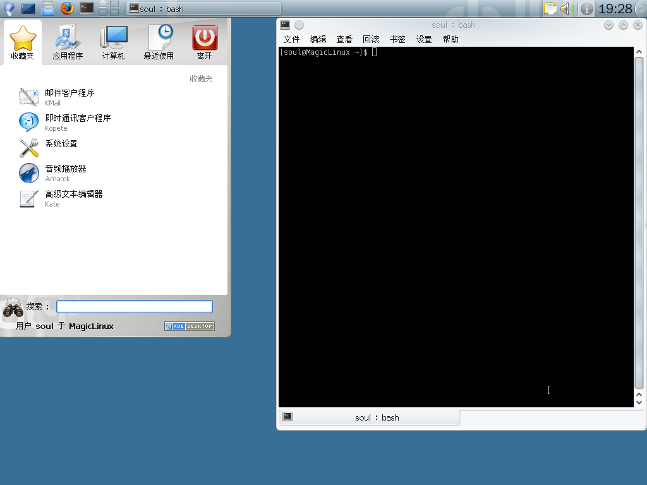Launch Kate text editor icon
647x485 pixels.
[29, 198]
